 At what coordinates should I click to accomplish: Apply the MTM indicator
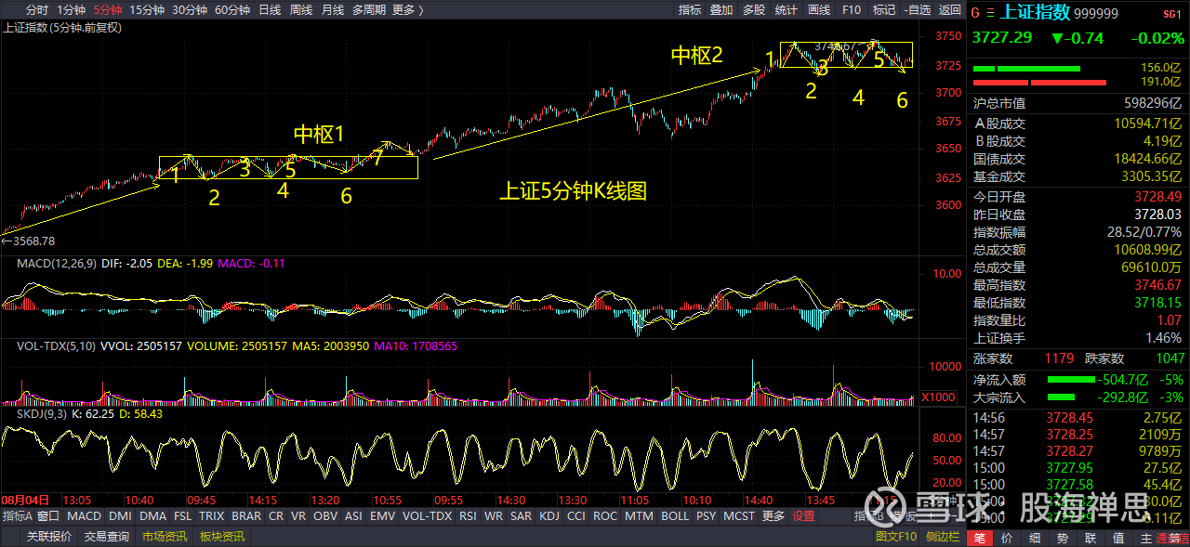639,516
